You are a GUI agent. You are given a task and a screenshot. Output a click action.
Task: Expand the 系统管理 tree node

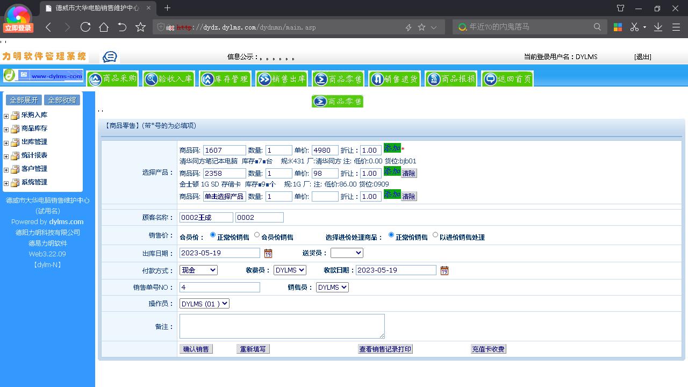tap(5, 182)
